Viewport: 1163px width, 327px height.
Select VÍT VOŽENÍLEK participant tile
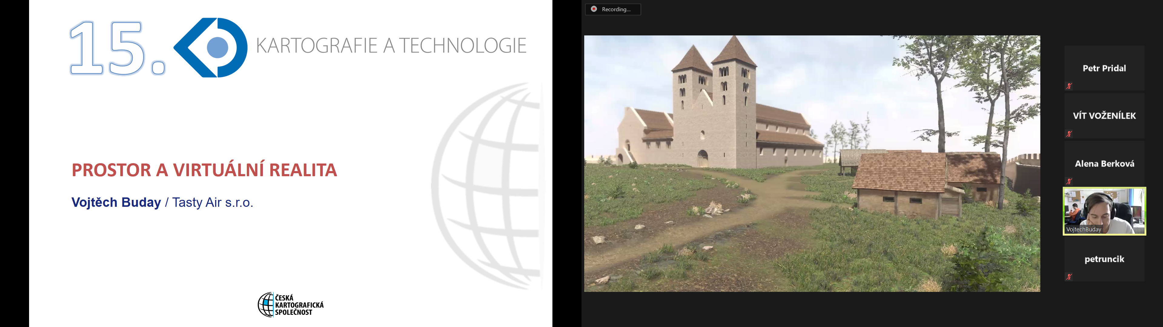coord(1104,116)
